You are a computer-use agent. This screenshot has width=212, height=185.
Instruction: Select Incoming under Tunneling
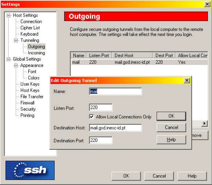pyautogui.click(x=37, y=53)
